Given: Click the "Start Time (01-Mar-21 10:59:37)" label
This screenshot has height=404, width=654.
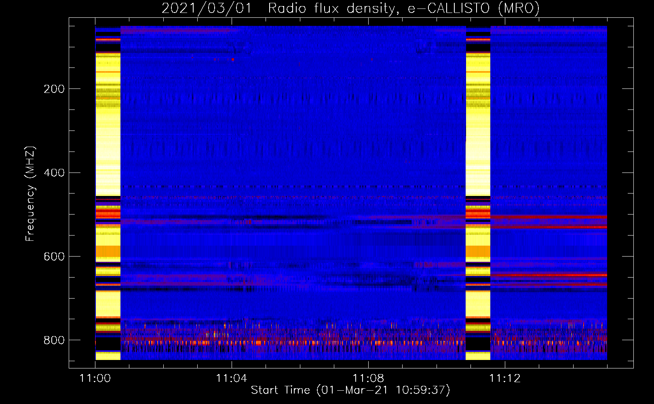Looking at the screenshot, I should [350, 390].
